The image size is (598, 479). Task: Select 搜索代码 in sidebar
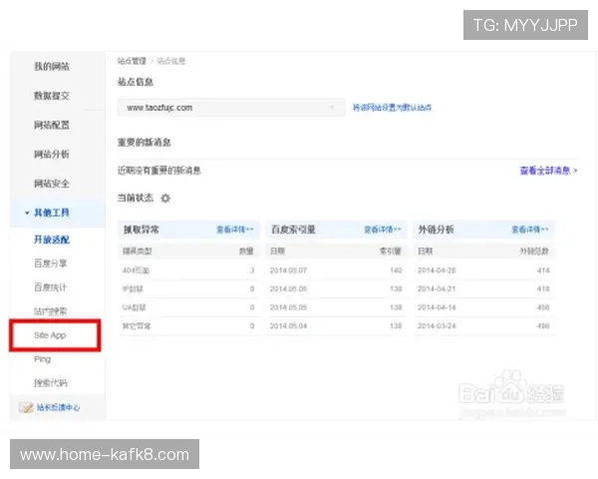pyautogui.click(x=51, y=383)
